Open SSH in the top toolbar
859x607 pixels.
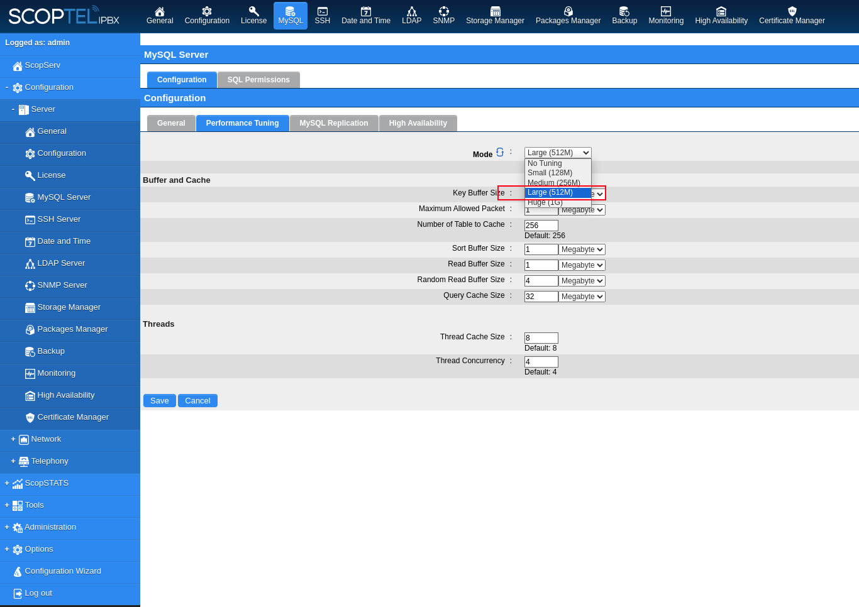[x=323, y=16]
